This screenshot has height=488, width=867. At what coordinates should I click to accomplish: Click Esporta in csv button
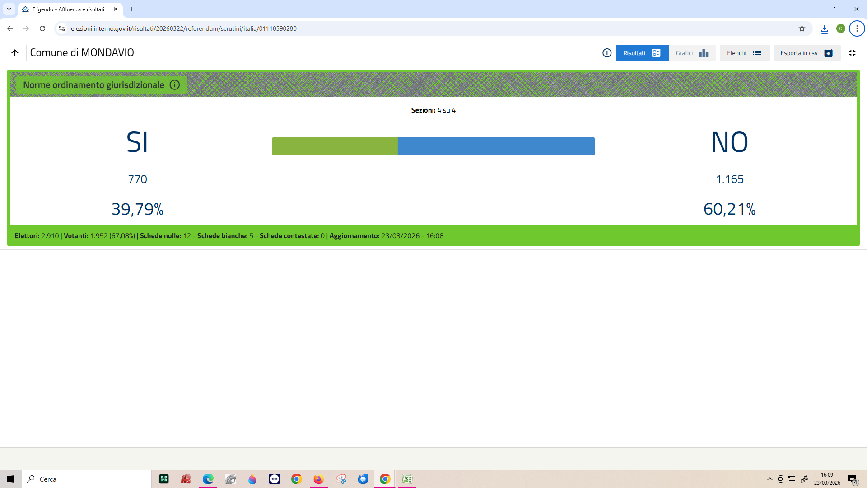coord(806,53)
